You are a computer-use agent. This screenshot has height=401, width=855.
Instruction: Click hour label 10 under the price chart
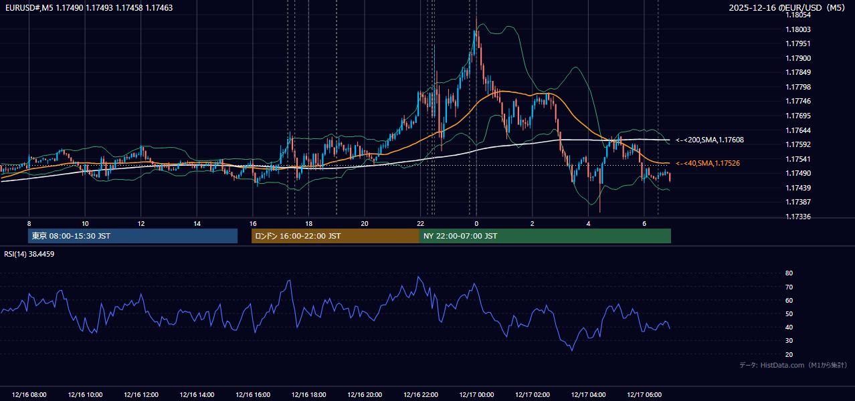coord(85,223)
